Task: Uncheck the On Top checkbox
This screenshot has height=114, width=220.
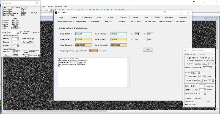Action: tap(206, 58)
